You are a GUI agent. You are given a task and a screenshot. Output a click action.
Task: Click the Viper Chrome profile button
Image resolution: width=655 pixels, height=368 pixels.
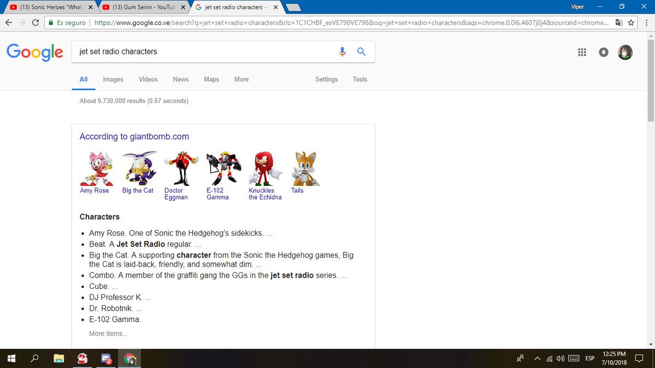[577, 7]
